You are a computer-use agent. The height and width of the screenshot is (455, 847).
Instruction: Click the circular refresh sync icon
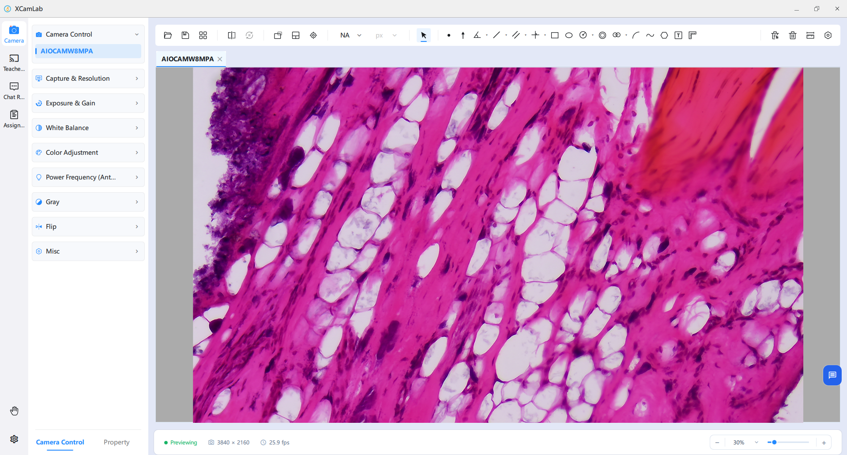point(249,35)
